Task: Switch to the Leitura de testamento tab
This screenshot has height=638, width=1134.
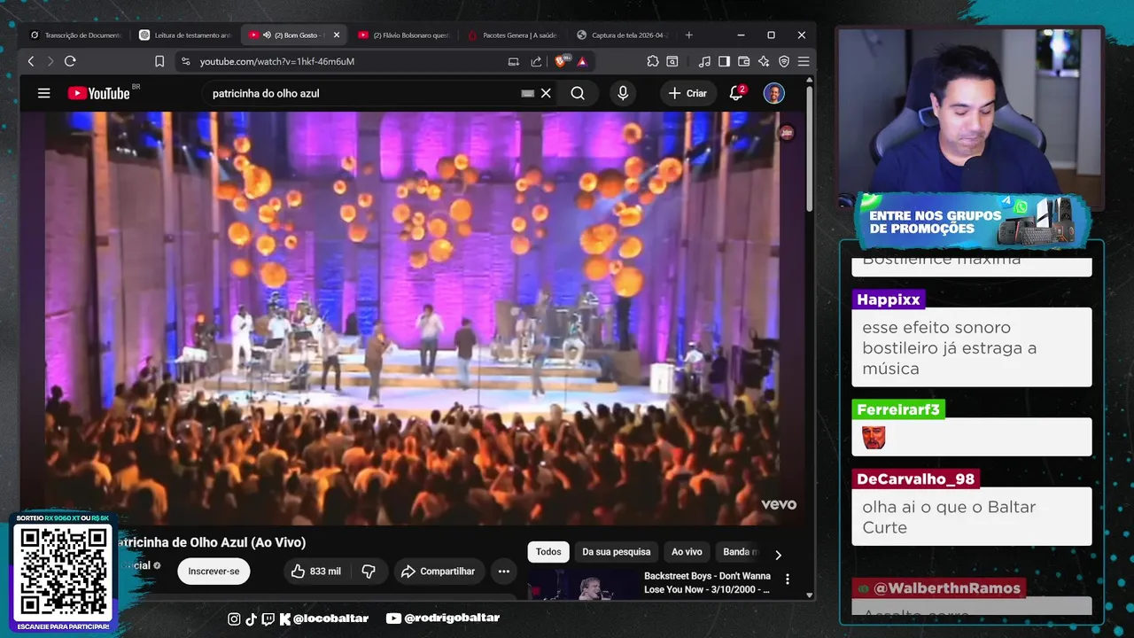Action: coord(185,35)
